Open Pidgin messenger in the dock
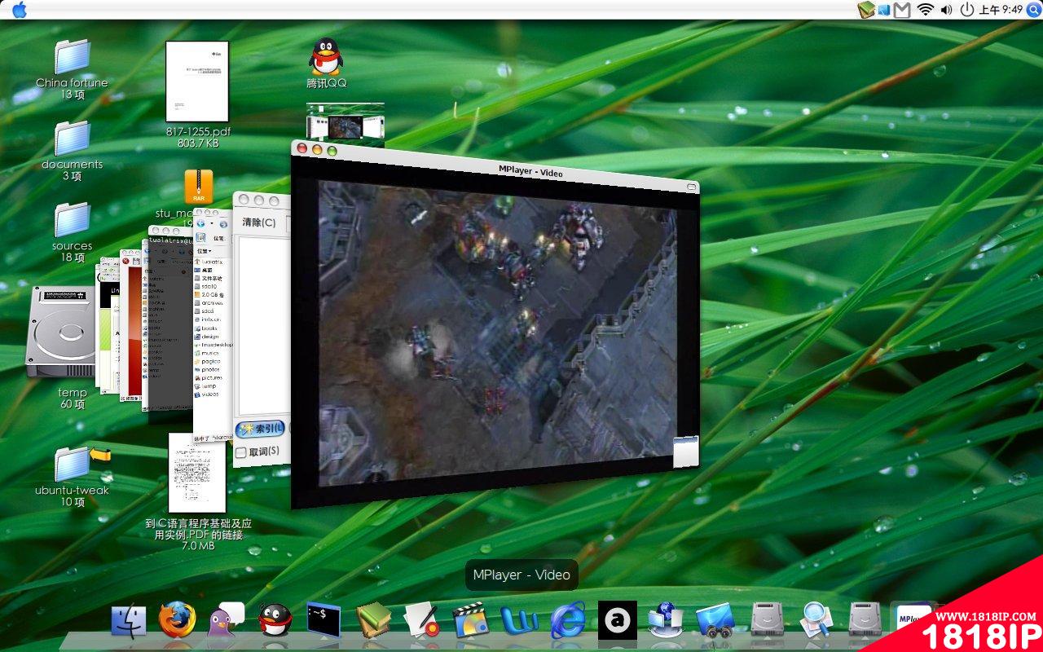This screenshot has height=652, width=1043. coord(226,620)
